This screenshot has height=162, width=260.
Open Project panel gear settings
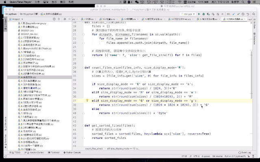65,19
